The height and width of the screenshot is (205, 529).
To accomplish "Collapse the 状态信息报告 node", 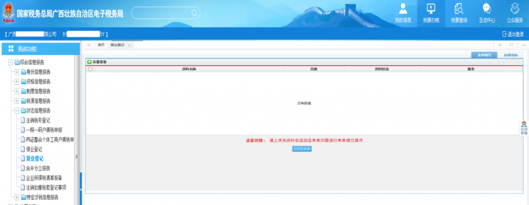I will (17, 110).
